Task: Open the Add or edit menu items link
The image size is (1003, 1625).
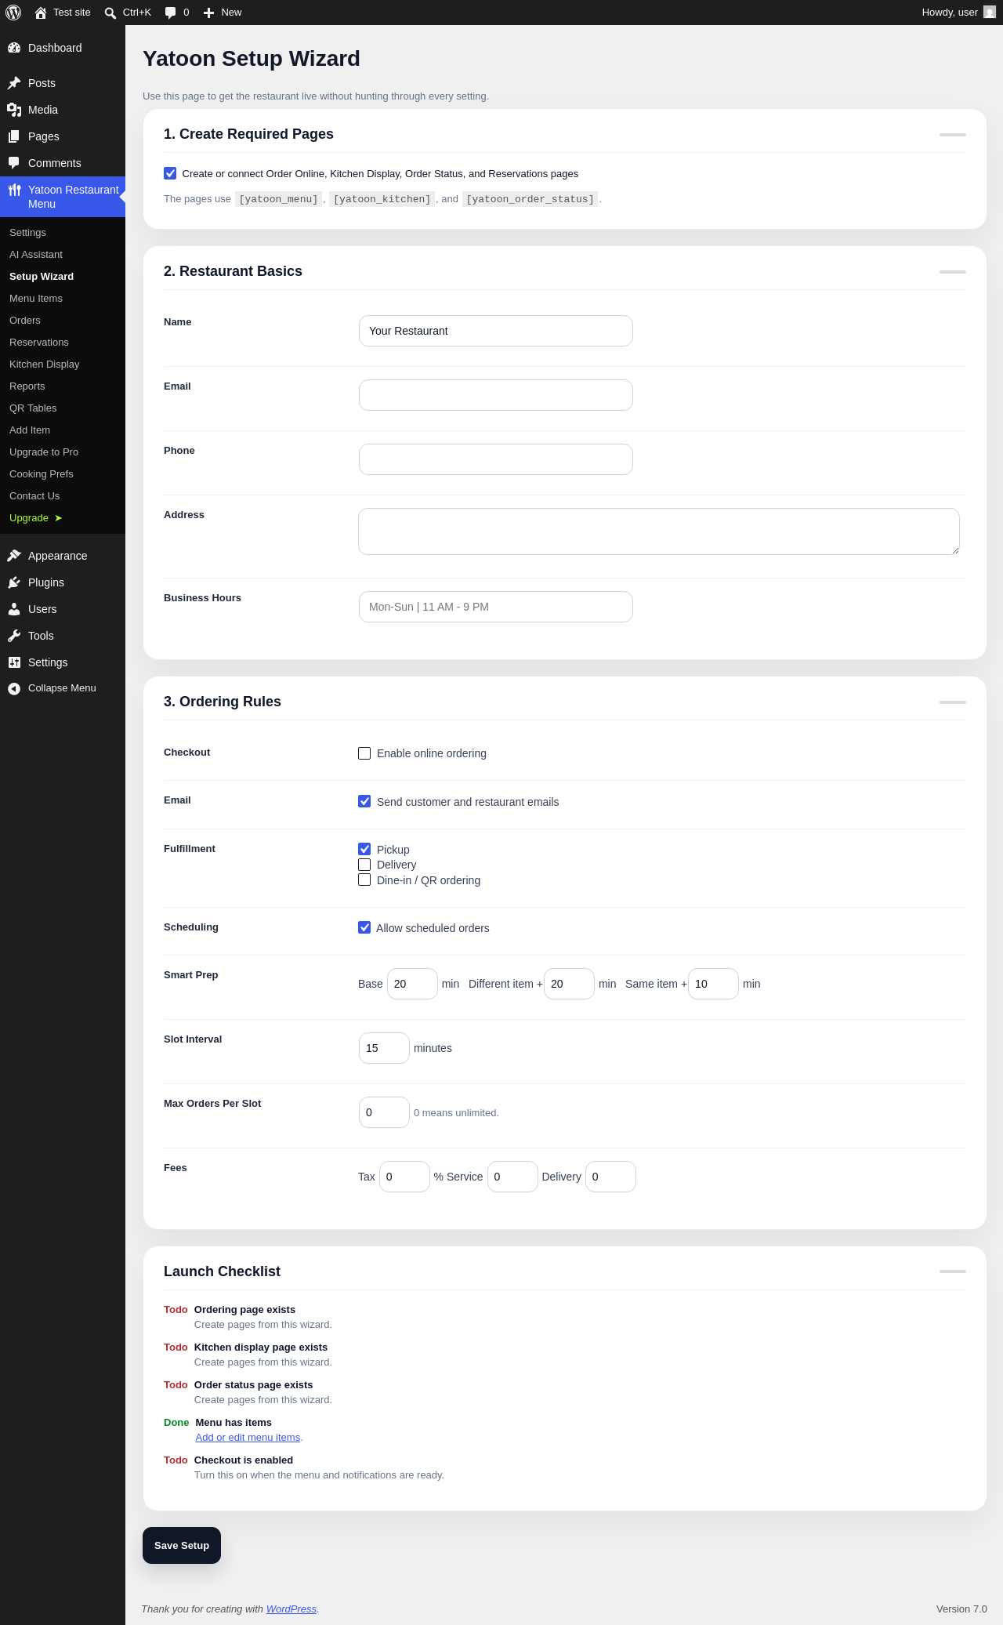Action: (248, 1437)
